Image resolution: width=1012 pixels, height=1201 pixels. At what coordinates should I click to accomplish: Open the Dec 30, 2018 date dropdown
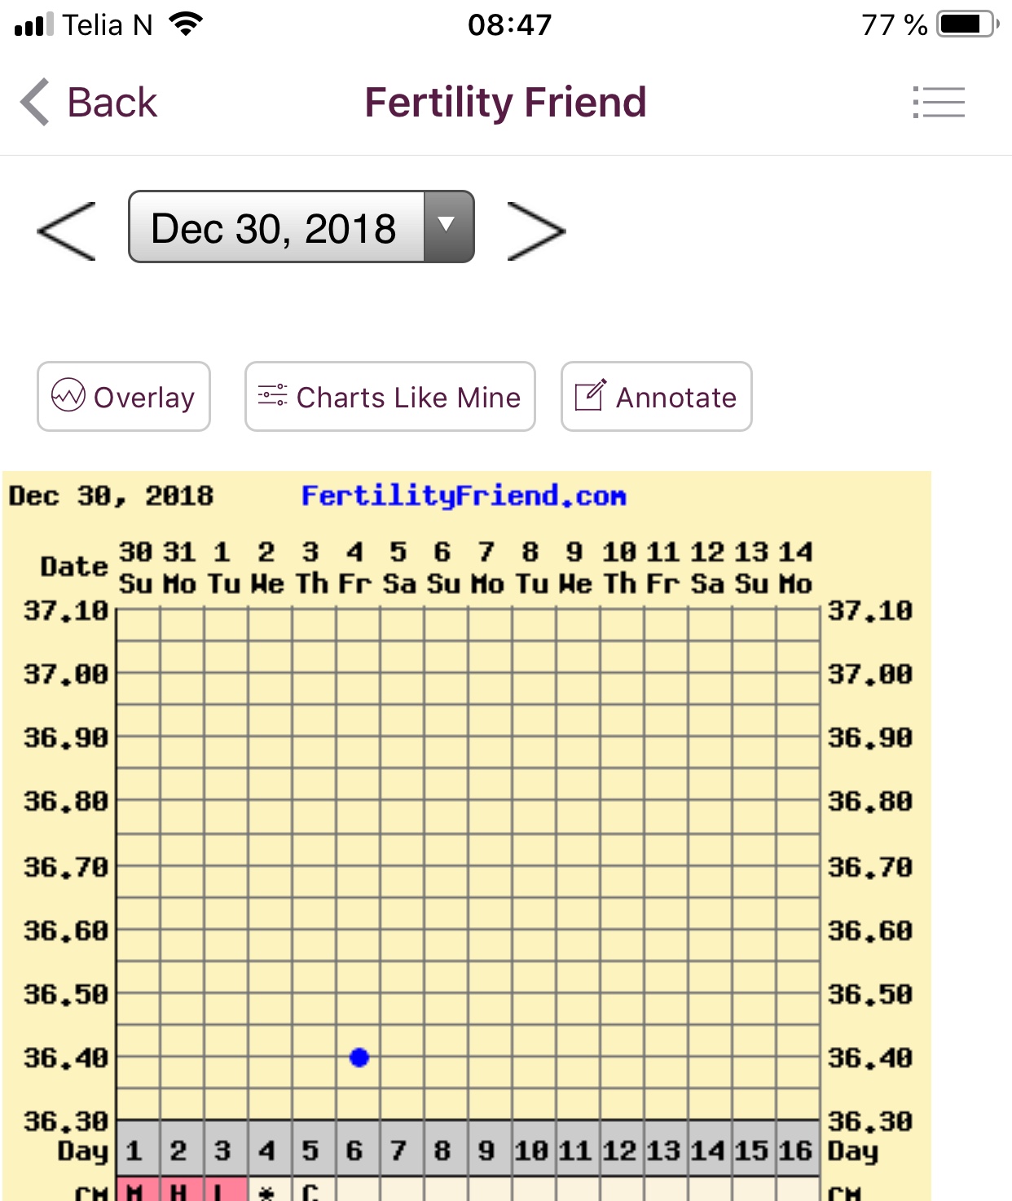(275, 227)
